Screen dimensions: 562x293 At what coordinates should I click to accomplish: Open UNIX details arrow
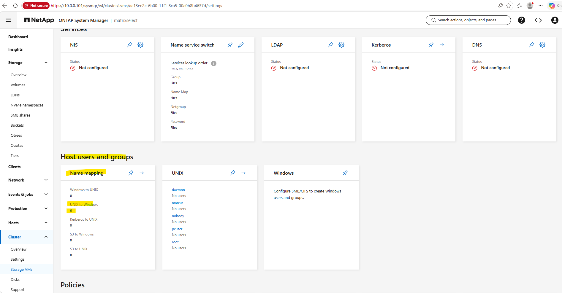tap(243, 173)
